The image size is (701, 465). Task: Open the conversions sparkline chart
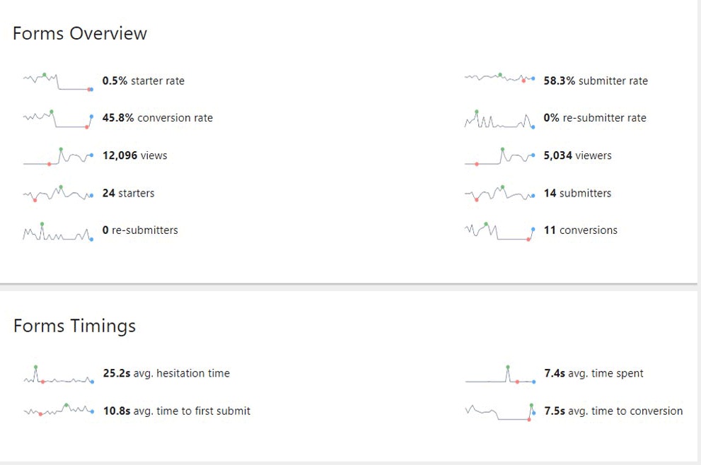[x=499, y=231]
